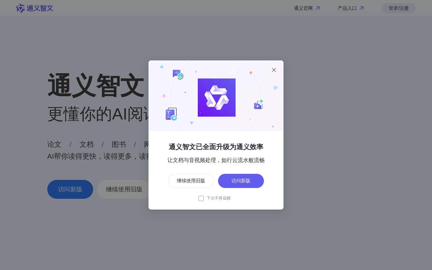Open the 通义官网 link
Viewport: 432px width, 270px height.
coord(303,8)
